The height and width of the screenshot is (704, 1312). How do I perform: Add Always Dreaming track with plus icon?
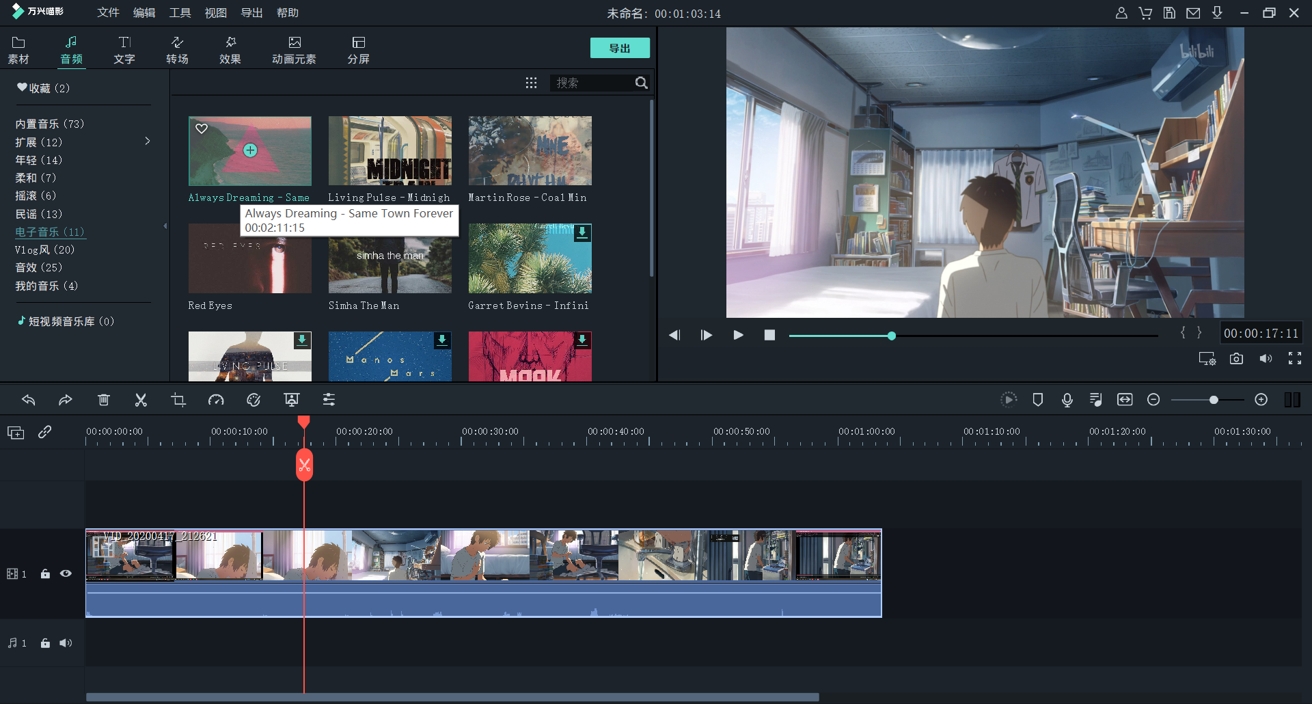pyautogui.click(x=251, y=150)
